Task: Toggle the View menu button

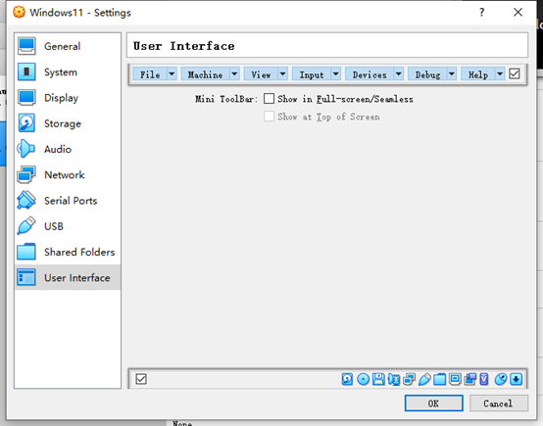Action: click(x=261, y=74)
